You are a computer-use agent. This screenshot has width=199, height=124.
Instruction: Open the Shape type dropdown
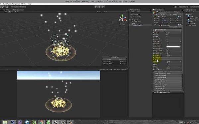174,61
